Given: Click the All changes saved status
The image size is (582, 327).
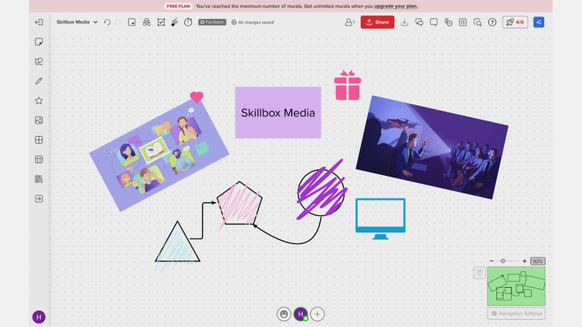Looking at the screenshot, I should [x=252, y=23].
